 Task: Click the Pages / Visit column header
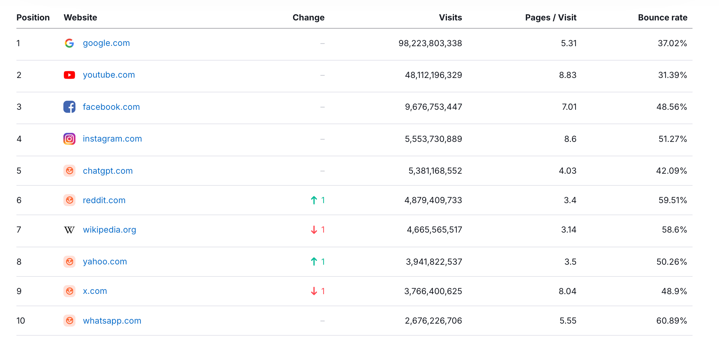tap(551, 18)
